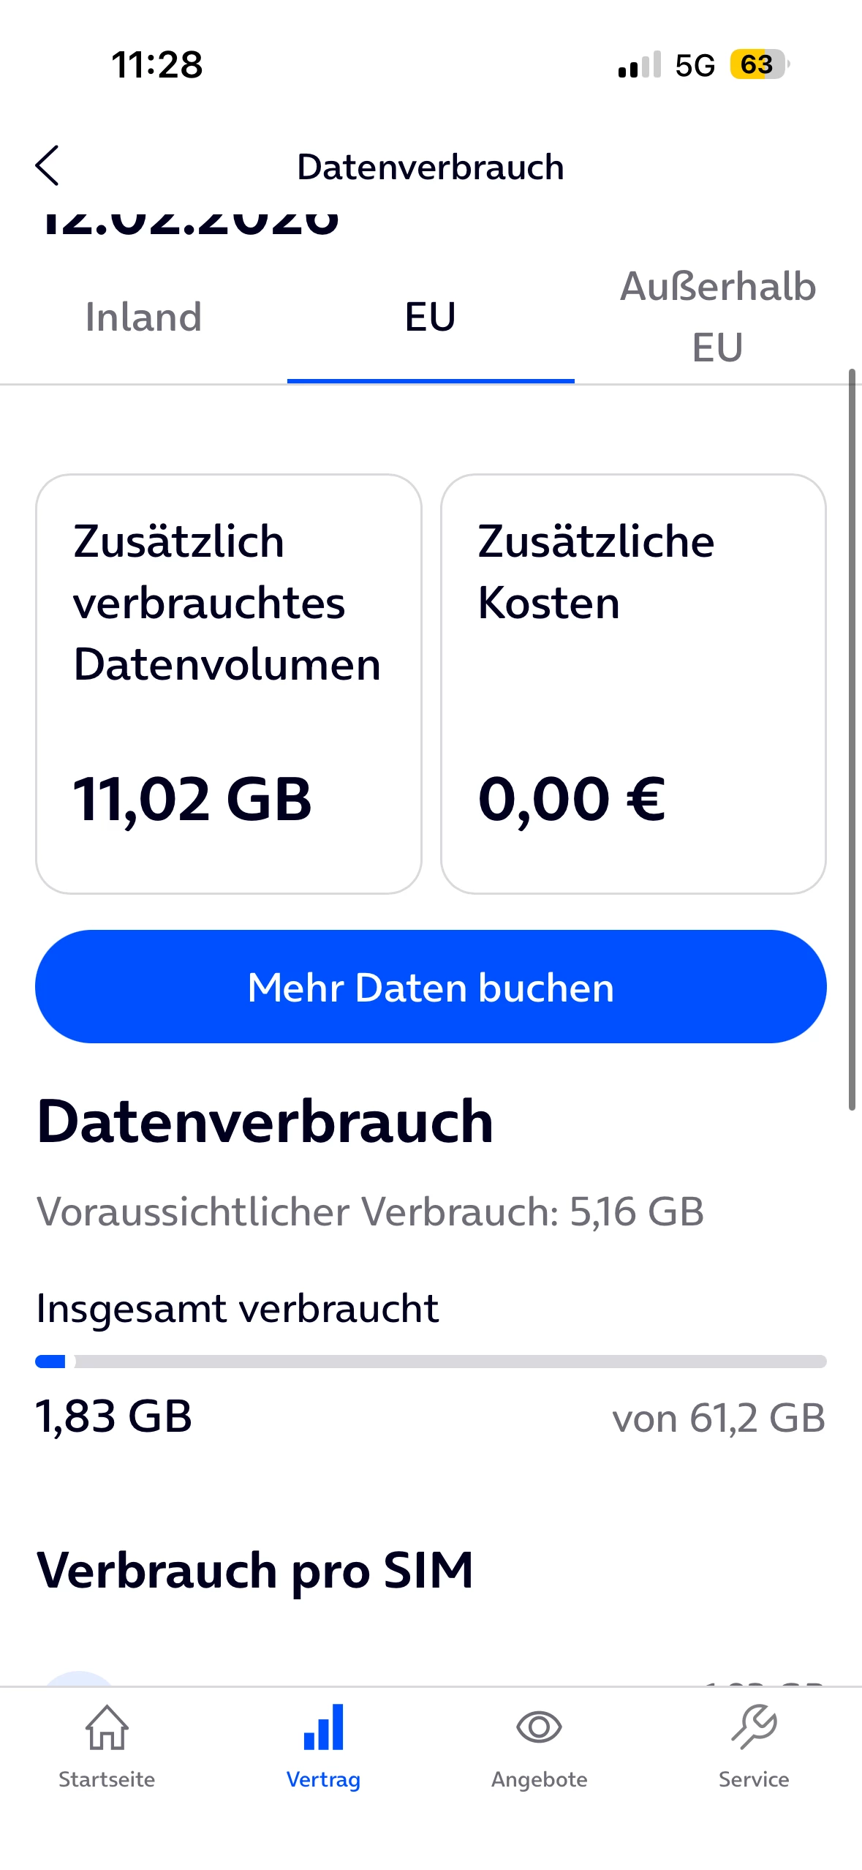
Task: Tap the back arrow icon
Action: tap(48, 166)
